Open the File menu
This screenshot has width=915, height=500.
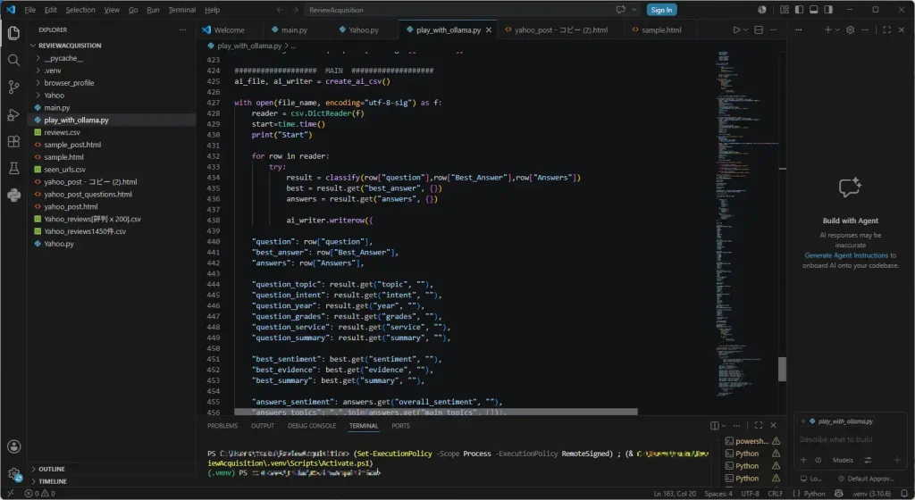pyautogui.click(x=29, y=10)
